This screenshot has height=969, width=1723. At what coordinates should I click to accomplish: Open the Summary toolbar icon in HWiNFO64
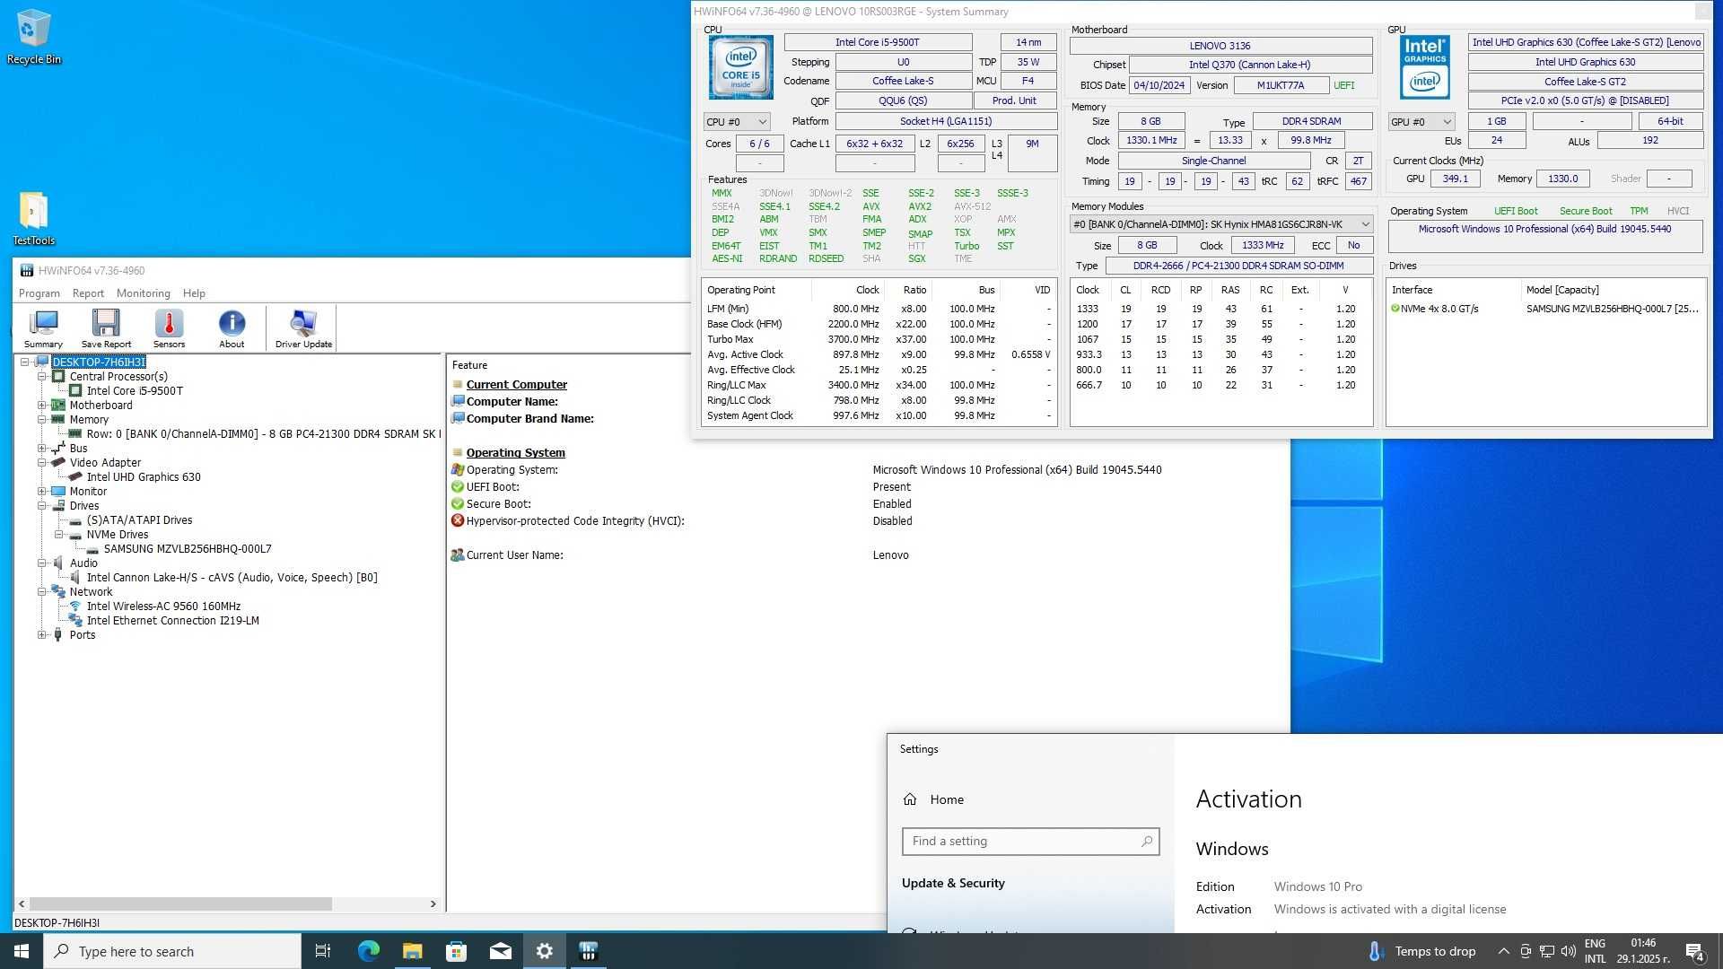(43, 328)
